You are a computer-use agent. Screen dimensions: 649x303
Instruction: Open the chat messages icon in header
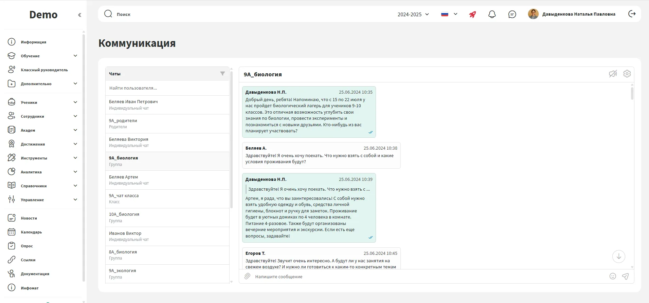point(512,14)
